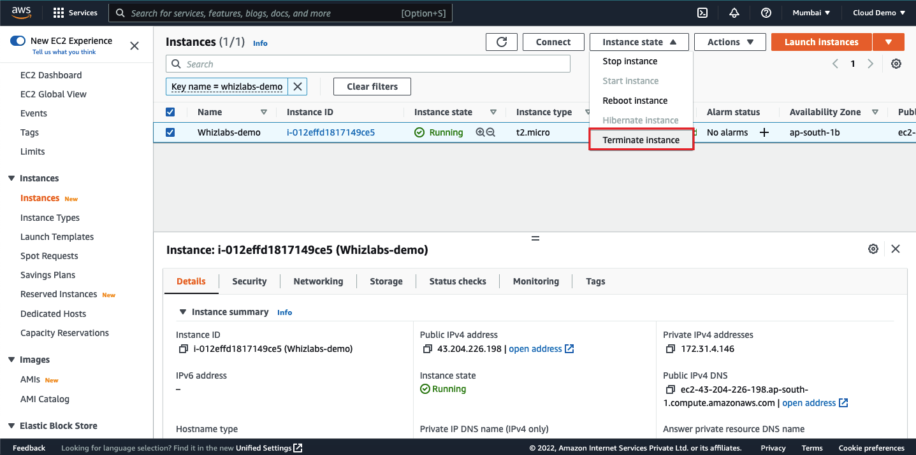Switch to the Status checks tab

point(458,281)
